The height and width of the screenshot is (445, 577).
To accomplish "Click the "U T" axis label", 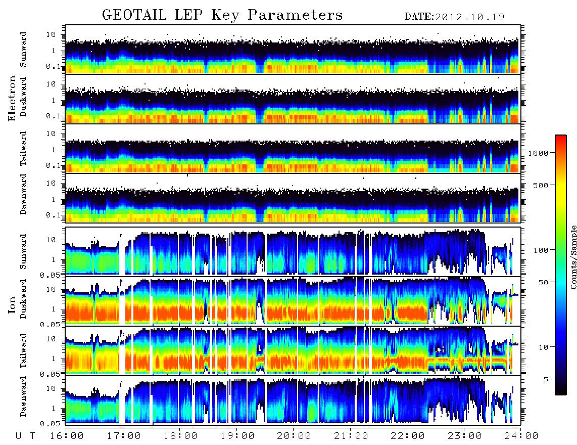I will click(25, 436).
